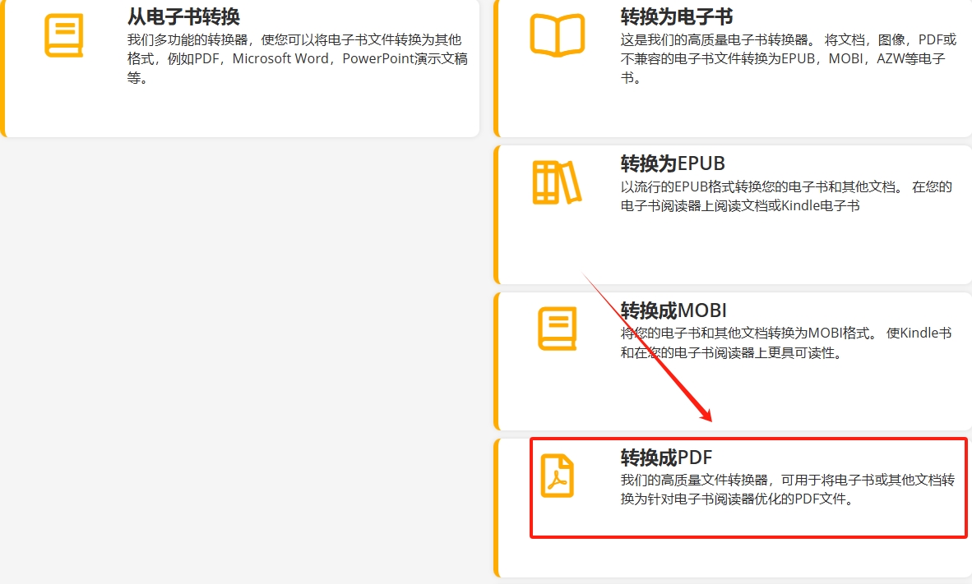This screenshot has height=584, width=972.
Task: Click the description mentioning EPUB, MOBI, AZW等电子书
Action: (789, 59)
